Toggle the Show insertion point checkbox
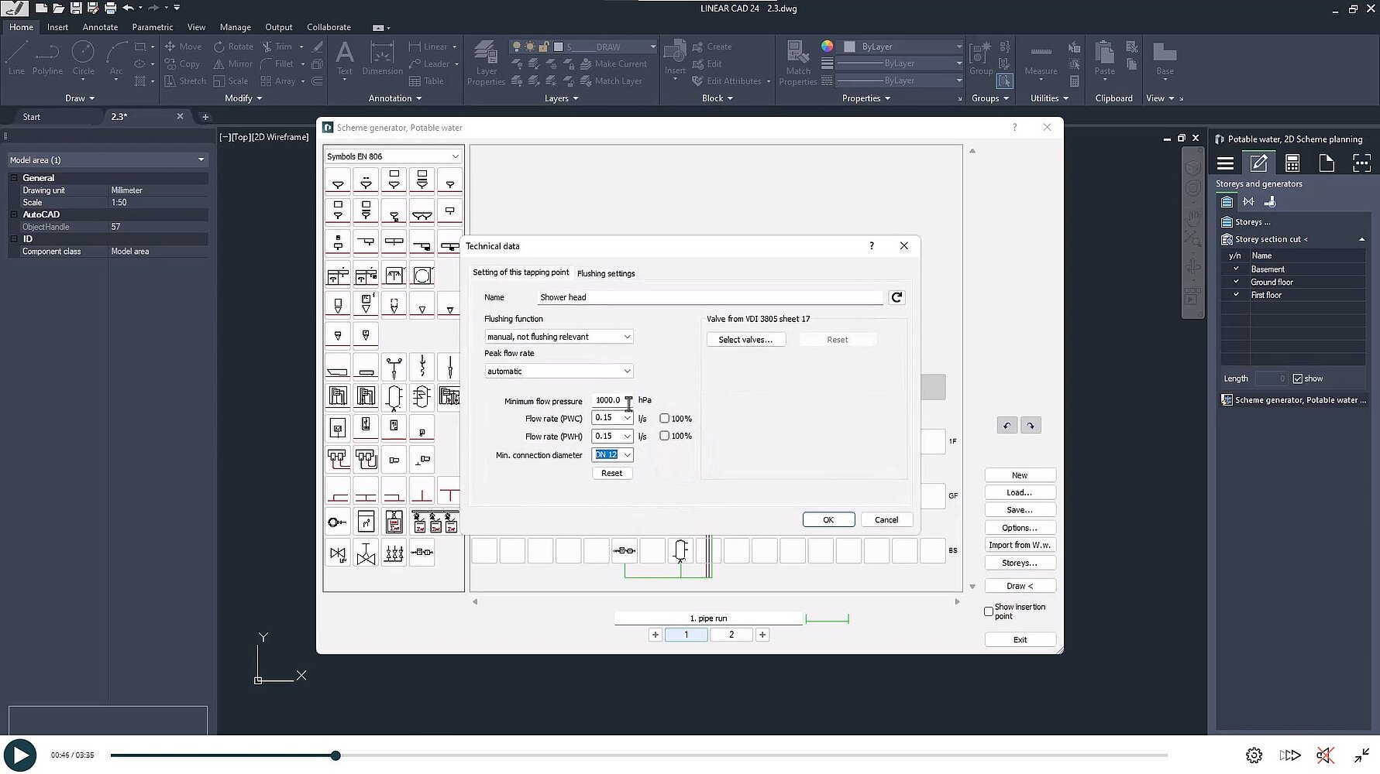 (989, 611)
